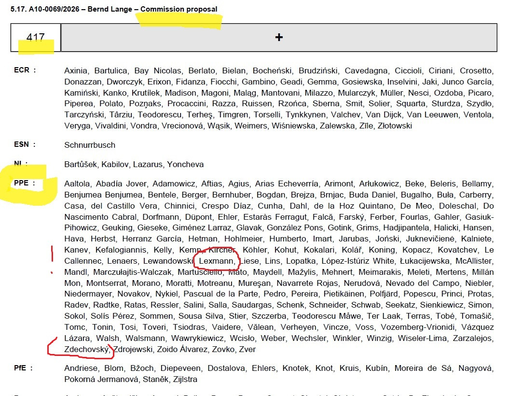The width and height of the screenshot is (508, 396).
Task: Click the name 'Schnurrbusch' in the ESN row
Action: click(x=90, y=145)
